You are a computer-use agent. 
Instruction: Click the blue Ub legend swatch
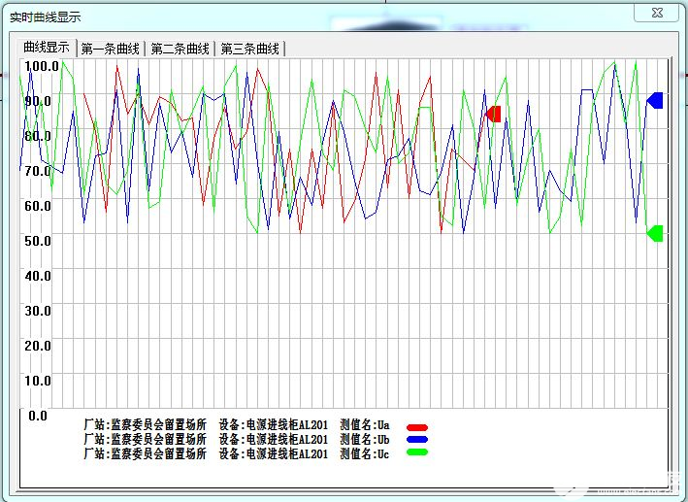click(417, 439)
